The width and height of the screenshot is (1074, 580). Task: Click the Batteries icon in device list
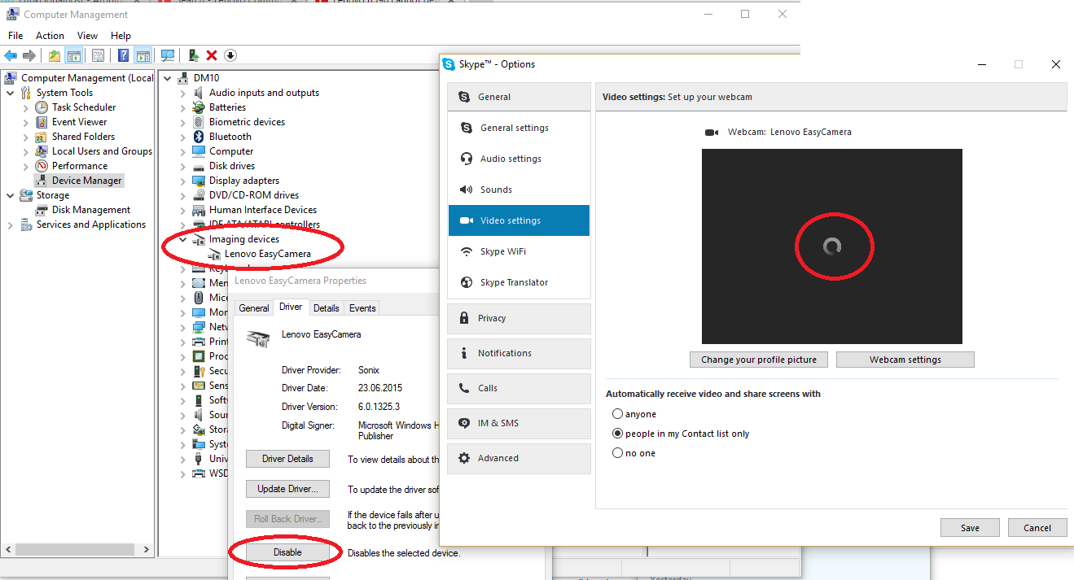coord(199,107)
